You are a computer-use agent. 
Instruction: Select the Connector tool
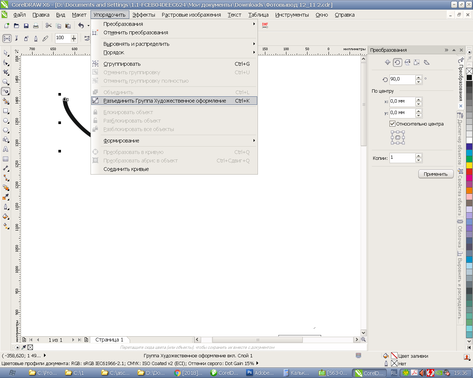click(6, 178)
